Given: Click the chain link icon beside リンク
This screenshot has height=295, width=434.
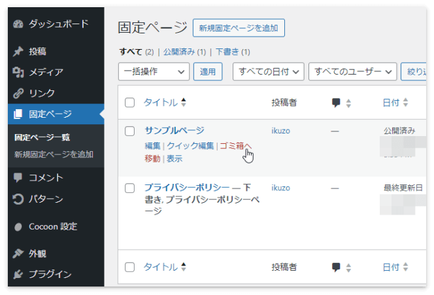Looking at the screenshot, I should point(18,94).
